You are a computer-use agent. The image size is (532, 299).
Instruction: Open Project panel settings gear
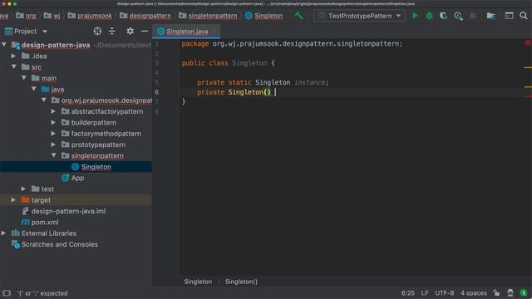click(130, 32)
